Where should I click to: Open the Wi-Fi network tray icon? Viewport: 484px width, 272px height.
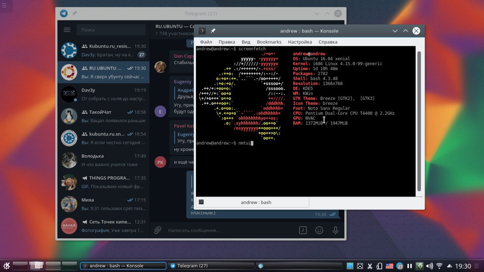pos(439,266)
